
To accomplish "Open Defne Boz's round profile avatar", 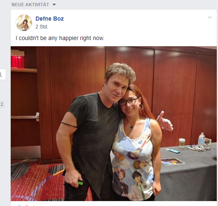I will point(24,23).
